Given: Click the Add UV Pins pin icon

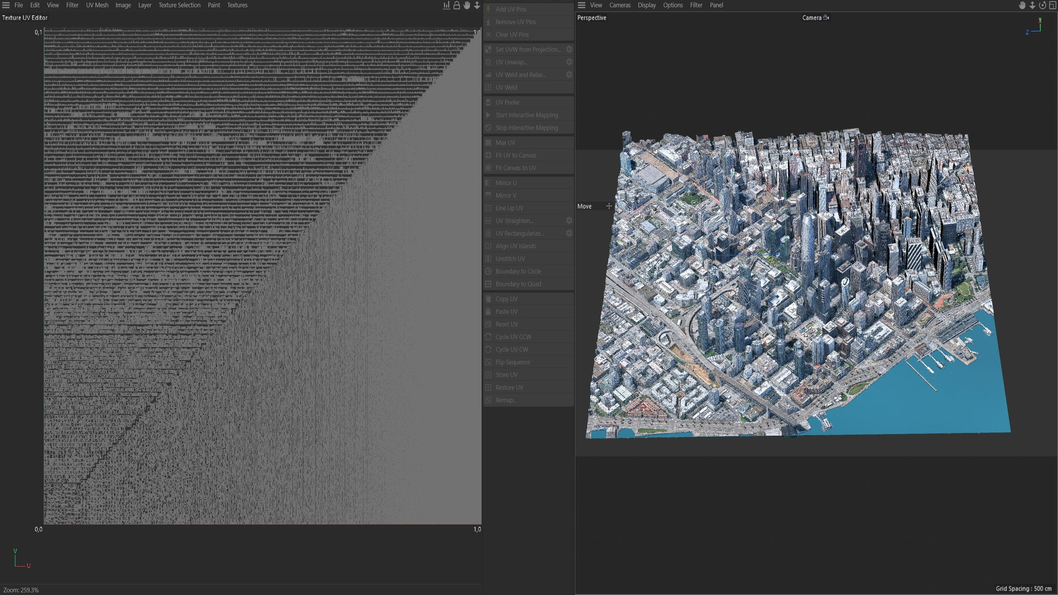Looking at the screenshot, I should (488, 9).
